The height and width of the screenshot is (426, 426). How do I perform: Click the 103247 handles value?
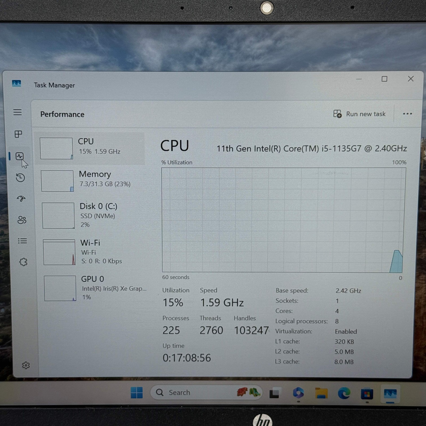pyautogui.click(x=251, y=330)
